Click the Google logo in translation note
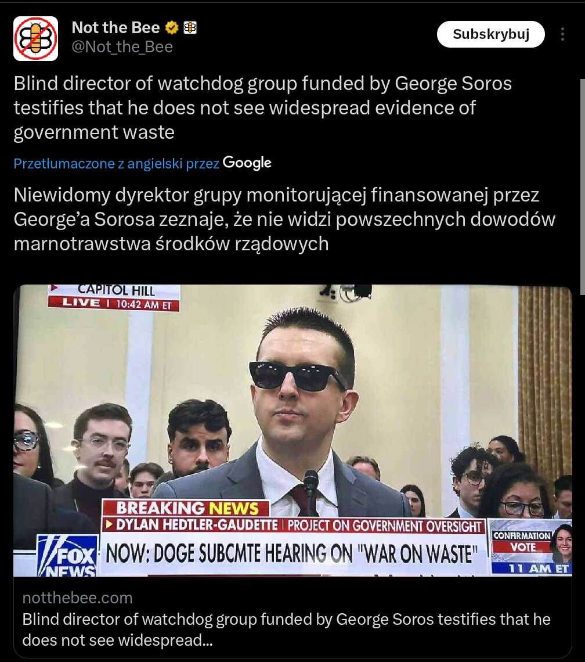Screen dimensions: 585x662 247,163
